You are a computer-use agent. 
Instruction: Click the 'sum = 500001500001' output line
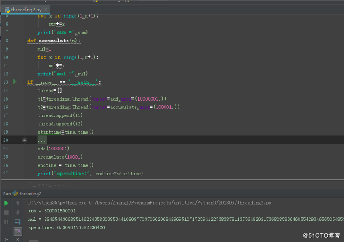(x=52, y=211)
